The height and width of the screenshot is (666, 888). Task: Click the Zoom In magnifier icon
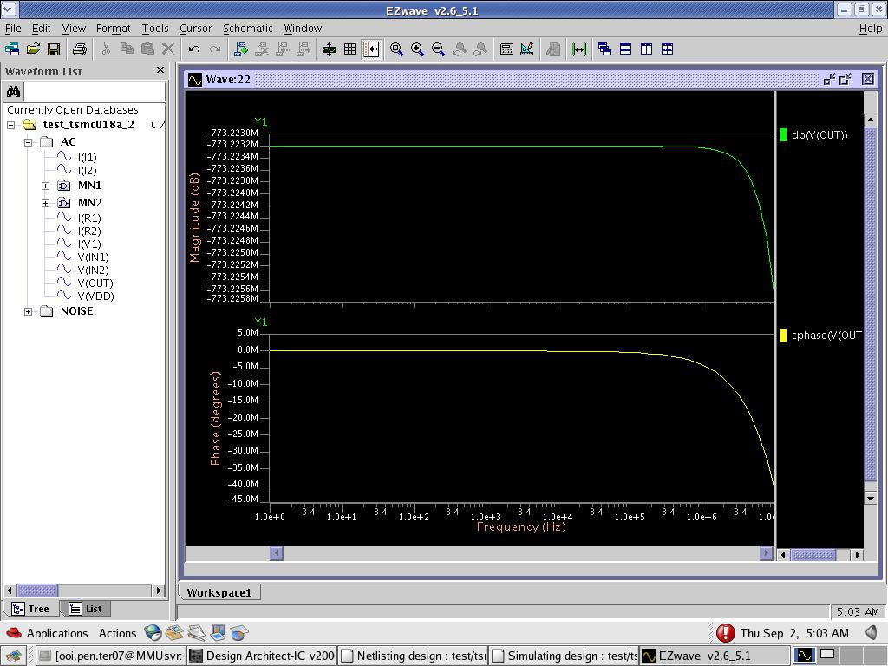tap(417, 49)
